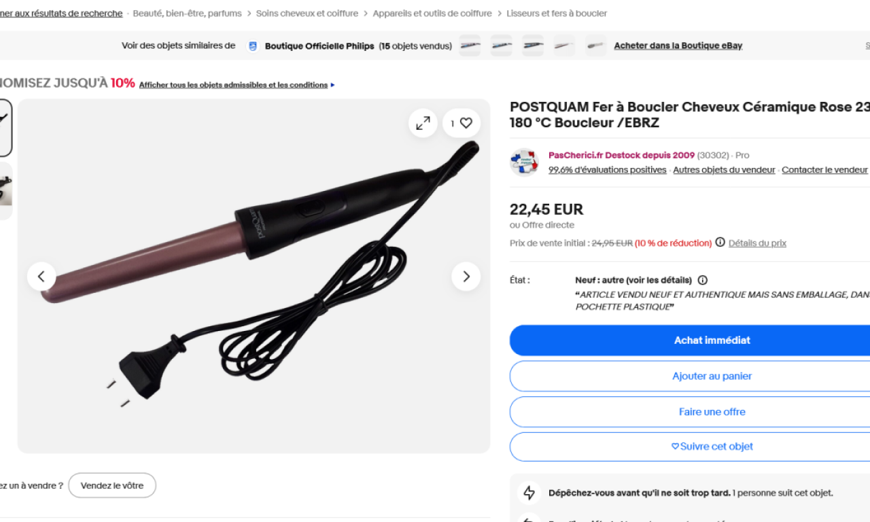This screenshot has width=870, height=522.
Task: Show previous product image
Action: [x=41, y=277]
